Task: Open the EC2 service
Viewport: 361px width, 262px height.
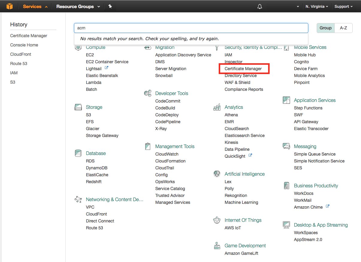Action: tap(90, 55)
